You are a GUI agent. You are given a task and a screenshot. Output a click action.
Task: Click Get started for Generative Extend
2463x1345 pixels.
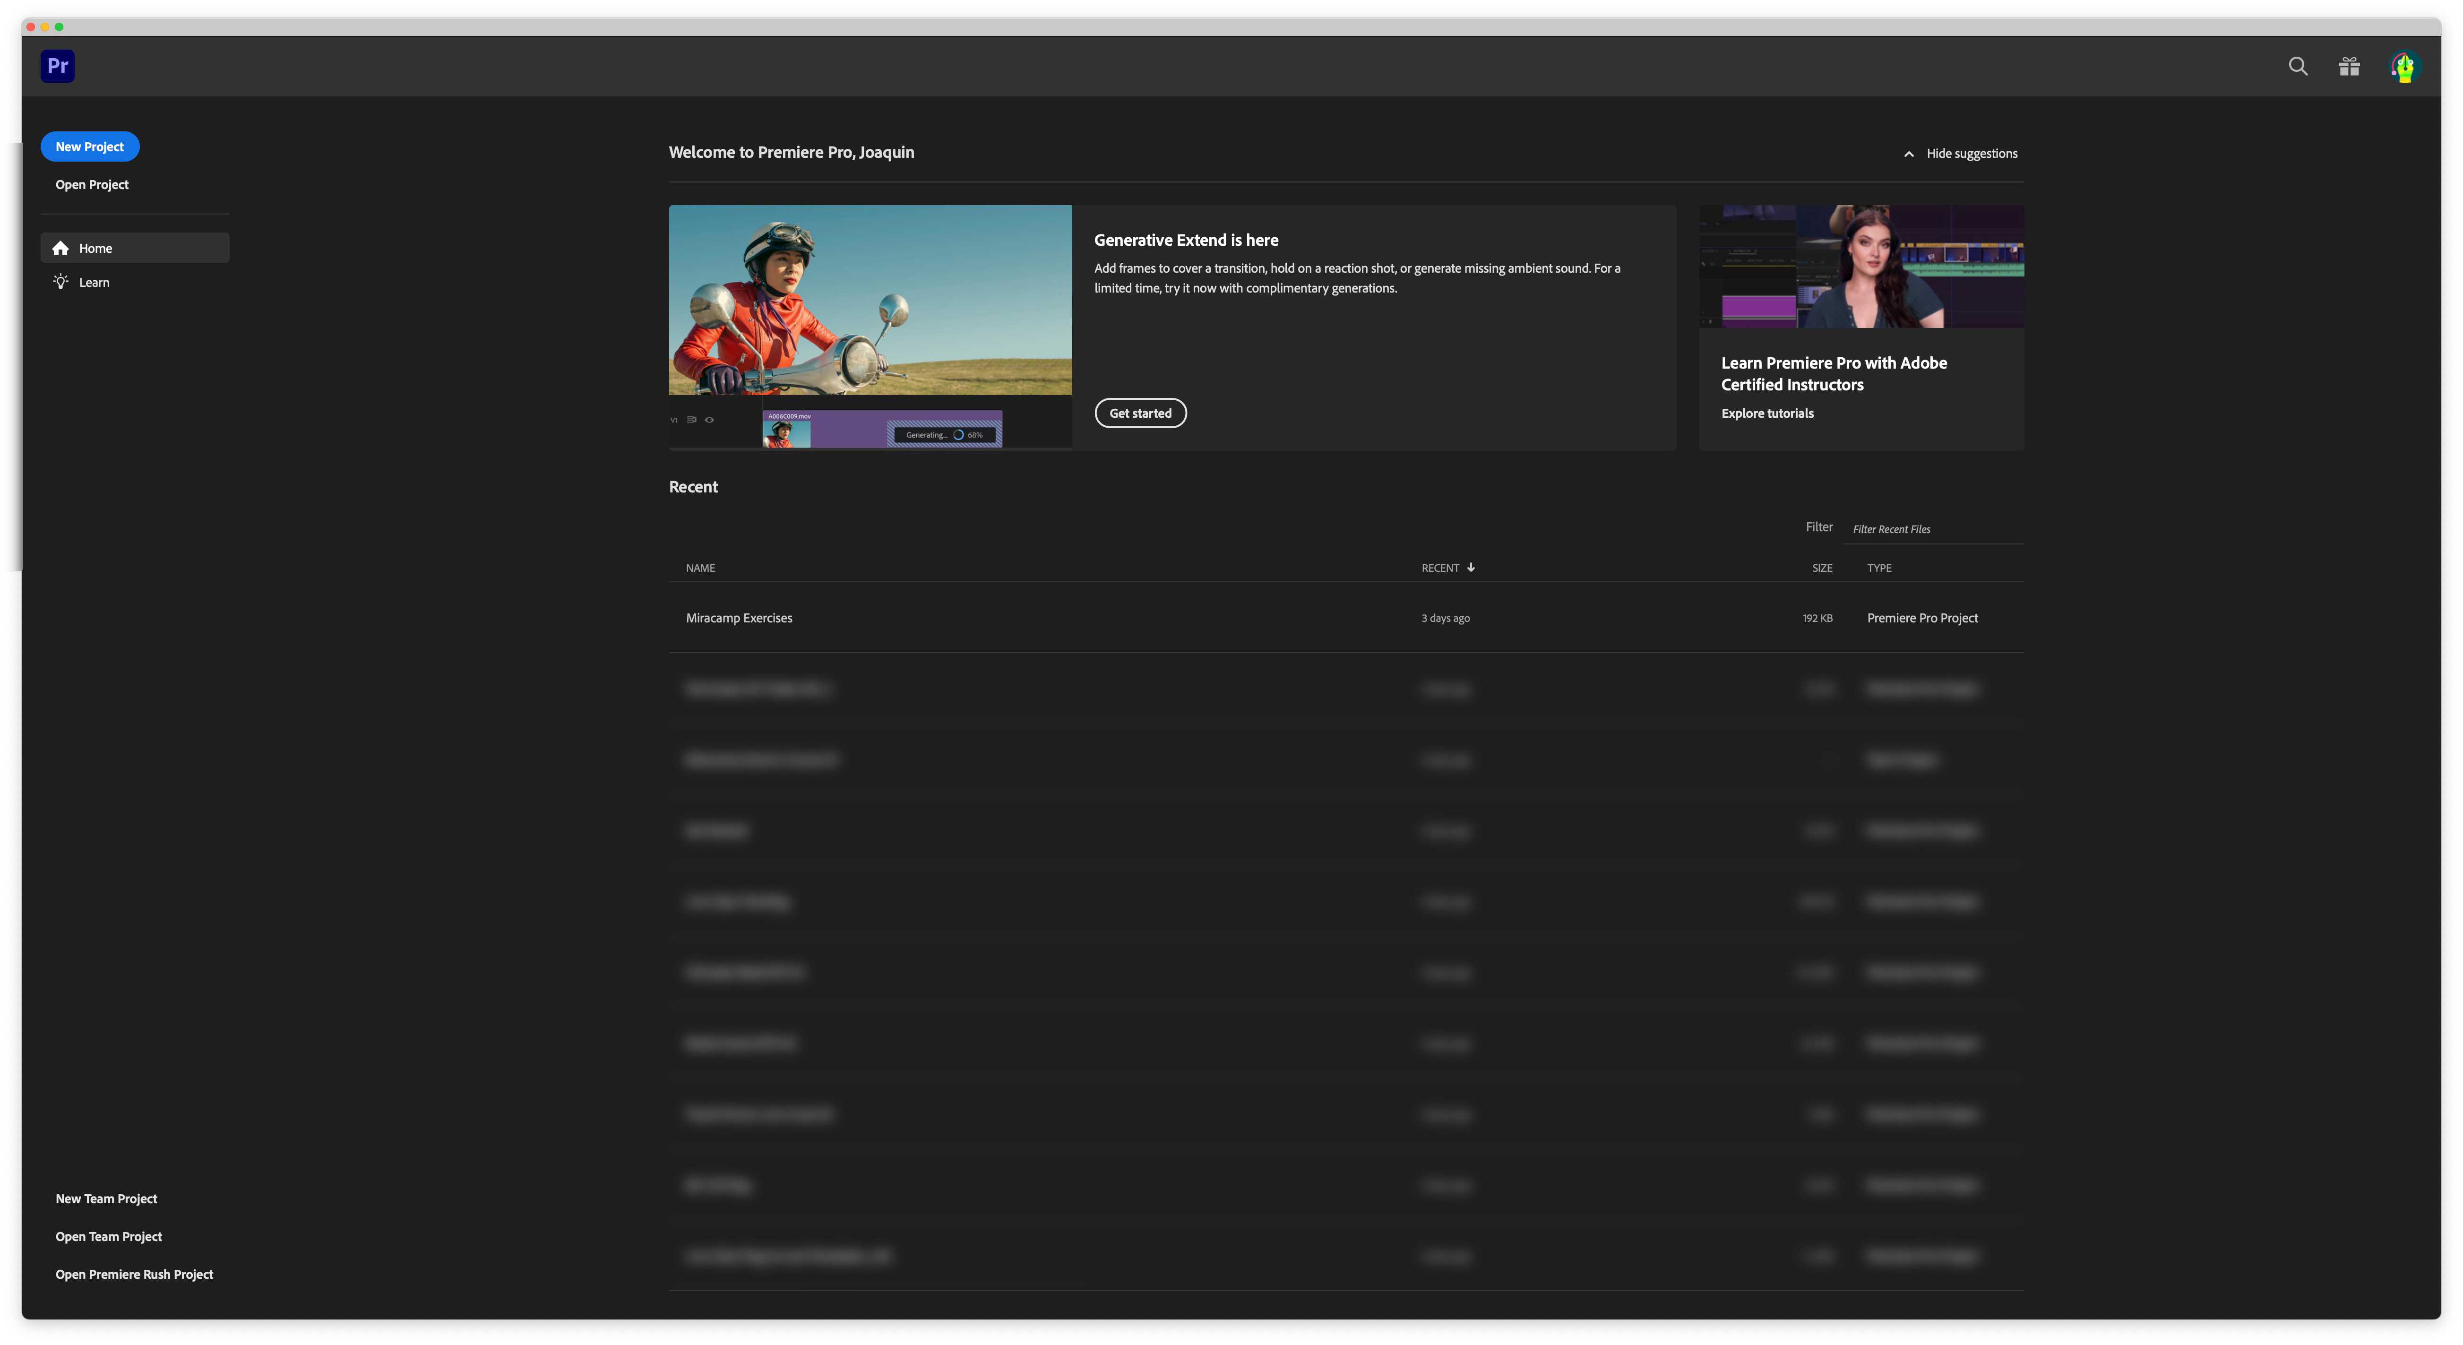click(x=1140, y=413)
